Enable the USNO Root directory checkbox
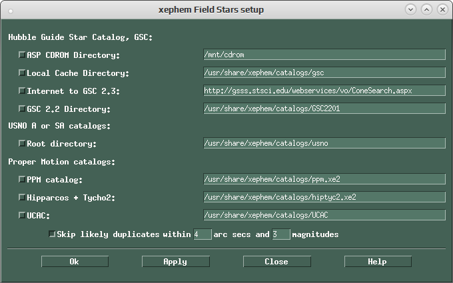The image size is (453, 283). click(x=22, y=143)
